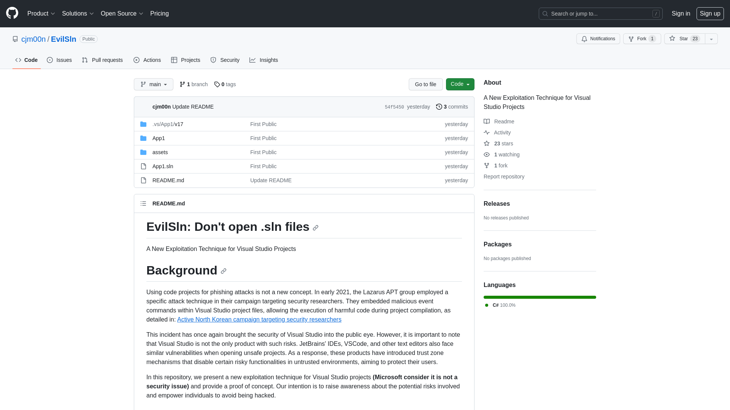Click the README.md header title
The height and width of the screenshot is (410, 730).
tap(168, 203)
